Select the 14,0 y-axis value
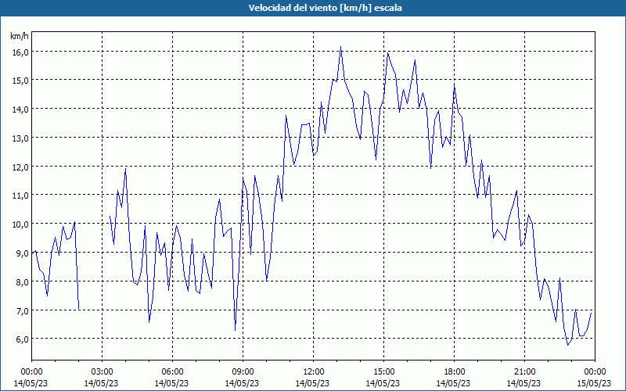The height and width of the screenshot is (391, 626). [x=20, y=109]
